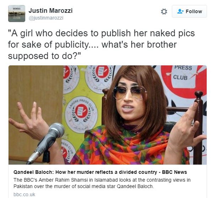Follow Justin Marozzi using the Follow label

click(194, 12)
